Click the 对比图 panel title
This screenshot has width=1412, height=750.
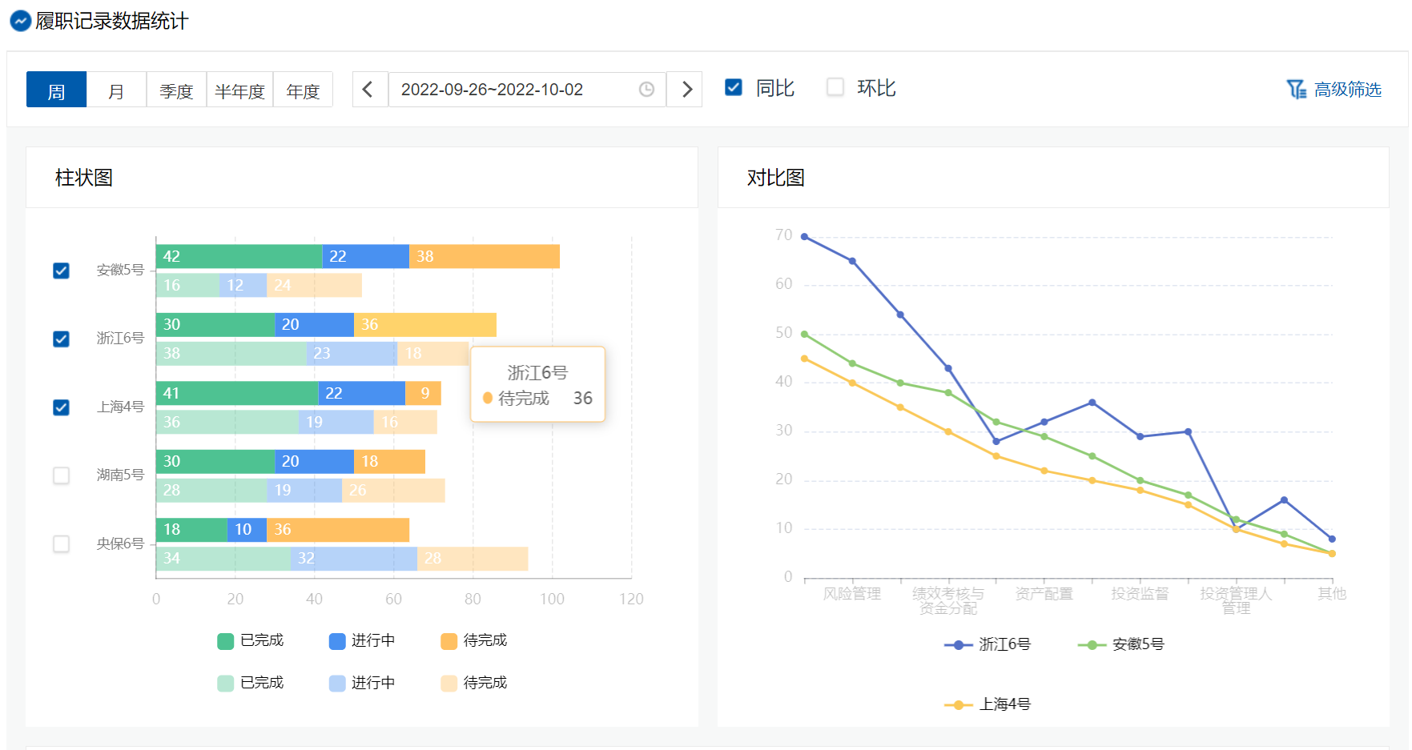point(776,178)
